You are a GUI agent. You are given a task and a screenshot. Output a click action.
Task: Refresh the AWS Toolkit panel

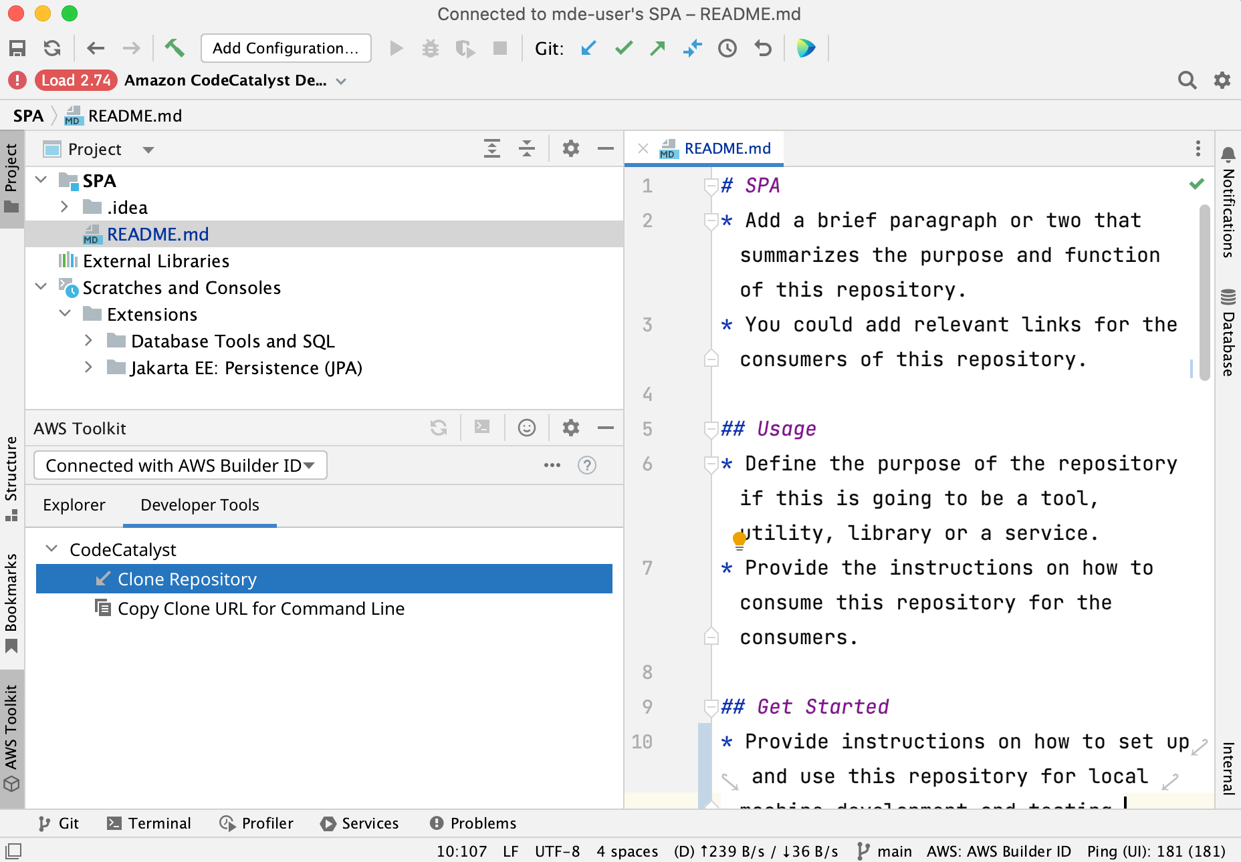pyautogui.click(x=439, y=428)
